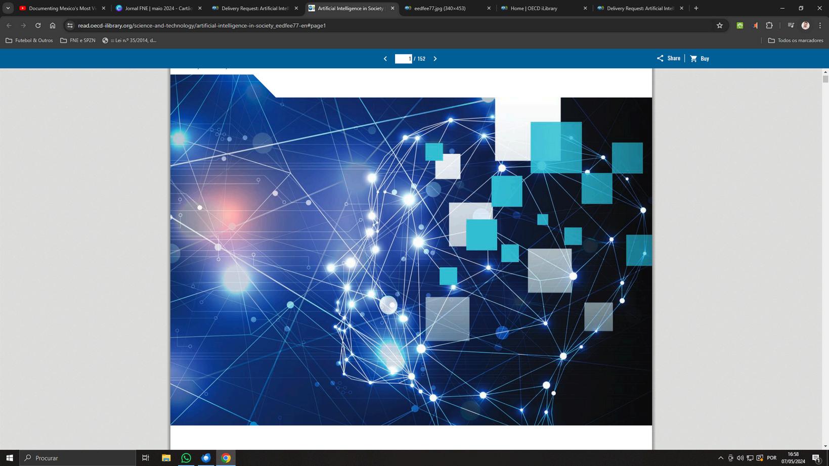This screenshot has height=466, width=829.
Task: Go to the next page arrow
Action: coord(435,59)
